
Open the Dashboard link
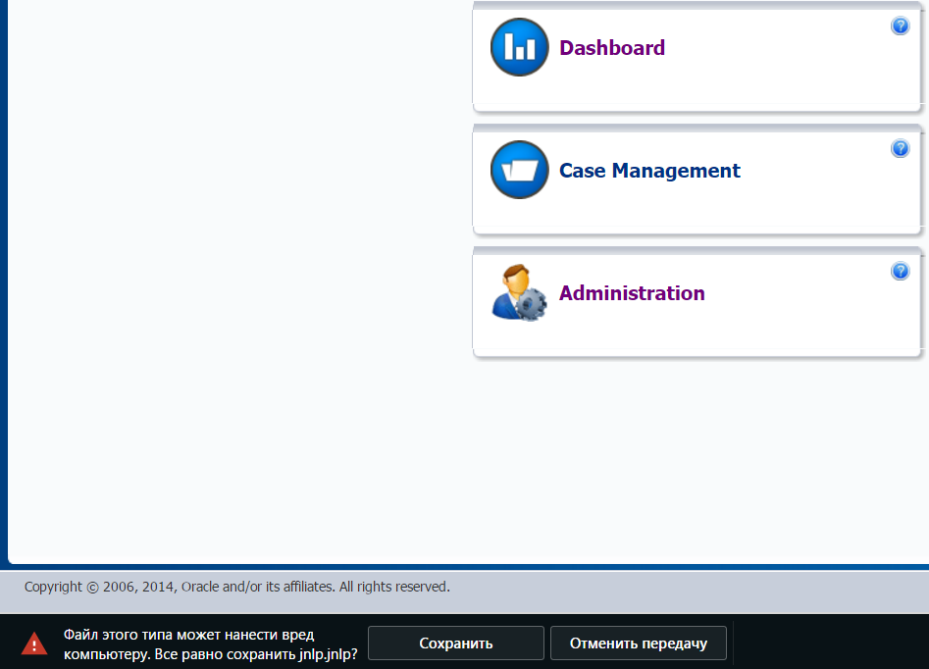click(x=612, y=48)
